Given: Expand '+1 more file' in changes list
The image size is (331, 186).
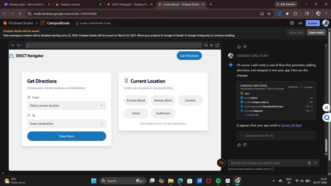Looking at the screenshot, I should point(251,115).
